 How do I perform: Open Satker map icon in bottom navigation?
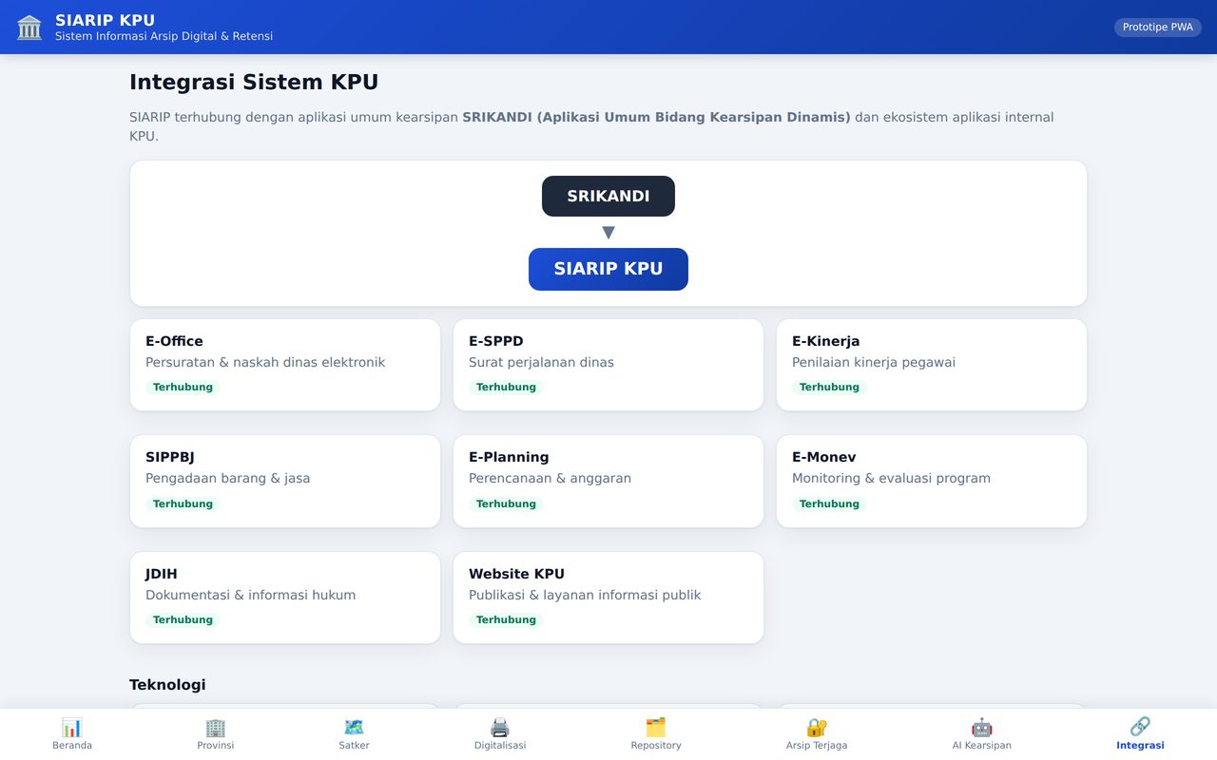(354, 728)
